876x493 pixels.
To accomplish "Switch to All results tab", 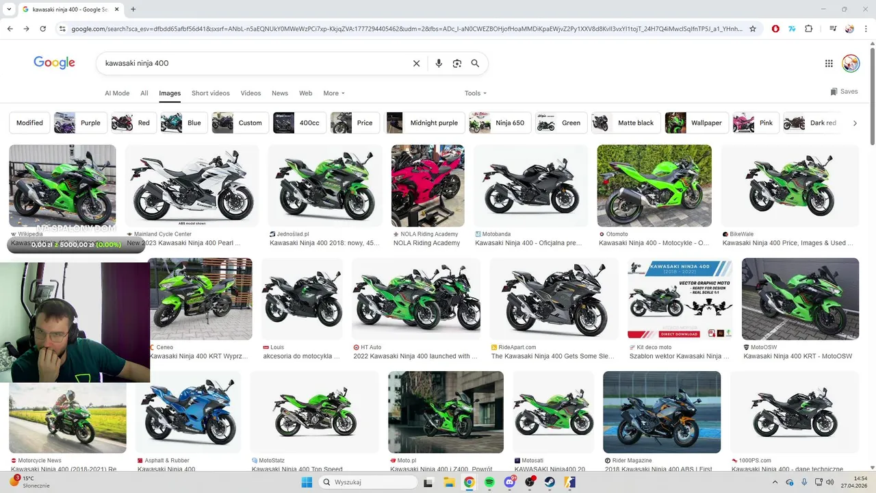I will (144, 93).
